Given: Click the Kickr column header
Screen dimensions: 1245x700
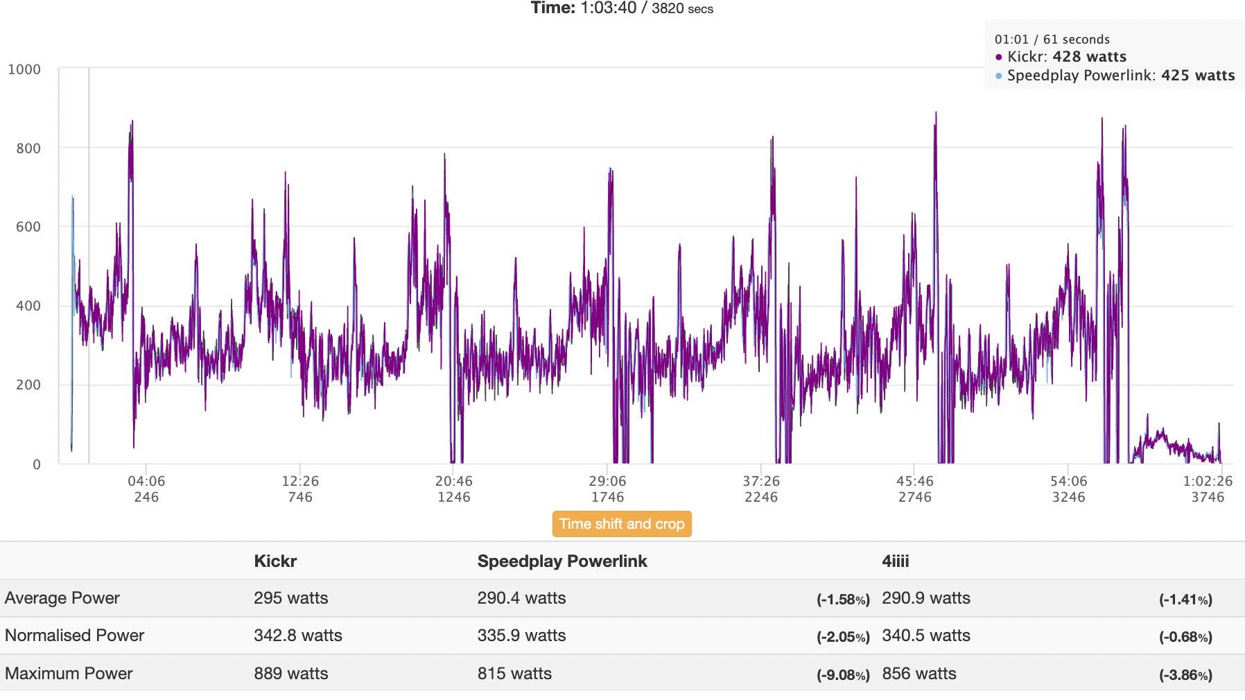Looking at the screenshot, I should pyautogui.click(x=275, y=561).
